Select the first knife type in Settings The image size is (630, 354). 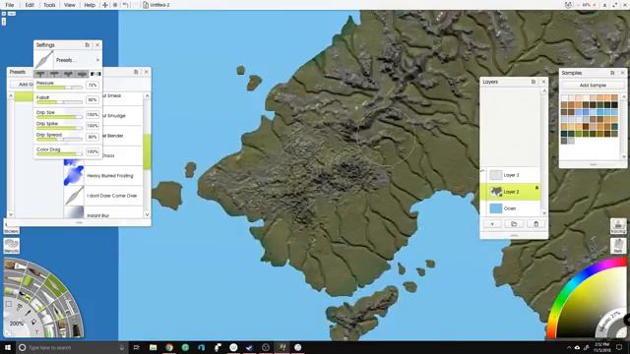(40, 74)
